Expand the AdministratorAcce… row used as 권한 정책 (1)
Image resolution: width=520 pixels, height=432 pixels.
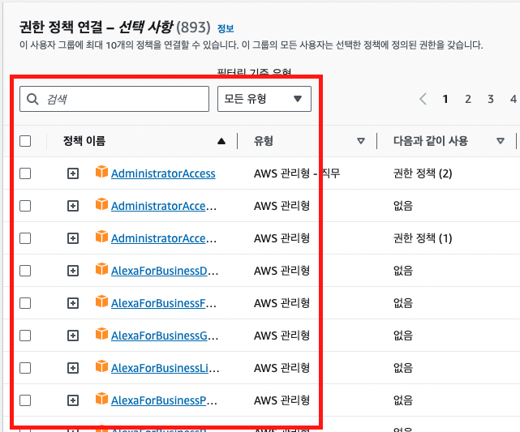pyautogui.click(x=73, y=238)
